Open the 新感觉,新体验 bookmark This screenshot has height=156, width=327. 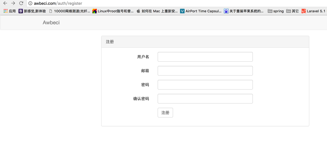pyautogui.click(x=32, y=11)
